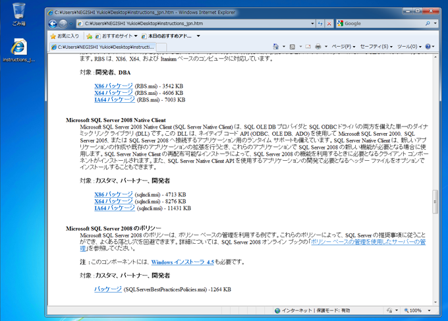The width and height of the screenshot is (448, 321).
Task: Open the ページ(P) menu
Action: (x=343, y=47)
